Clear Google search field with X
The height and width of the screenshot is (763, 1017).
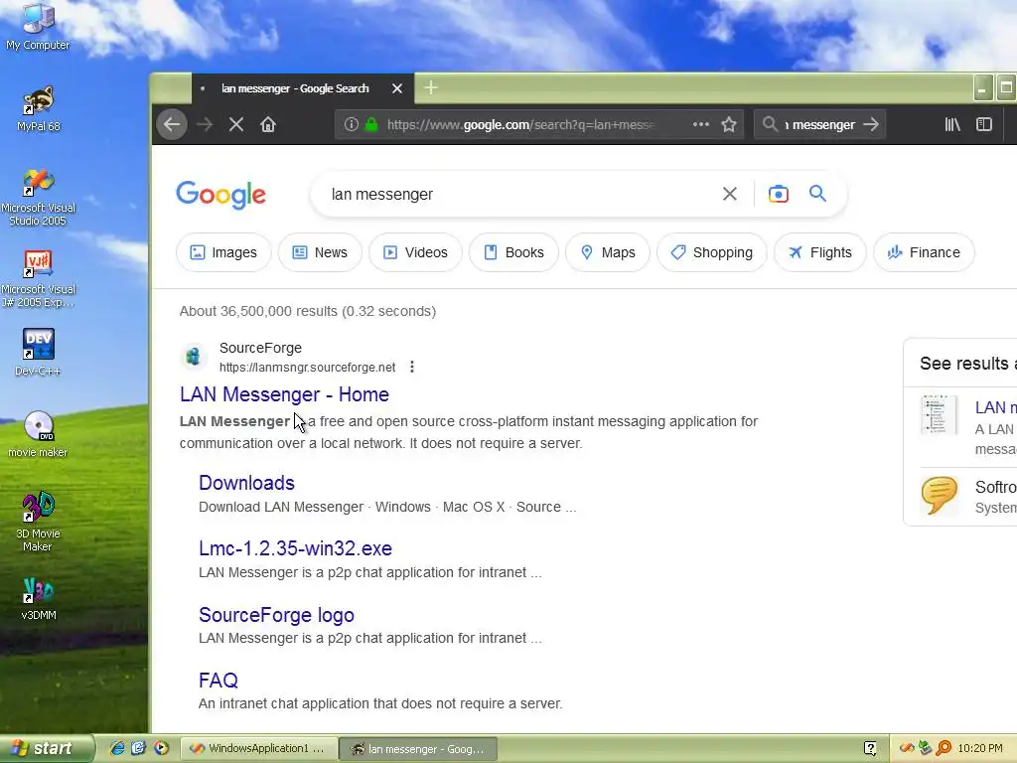pyautogui.click(x=730, y=194)
